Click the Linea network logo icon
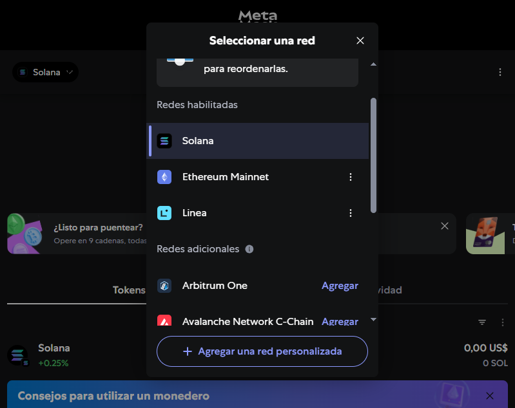 tap(164, 213)
